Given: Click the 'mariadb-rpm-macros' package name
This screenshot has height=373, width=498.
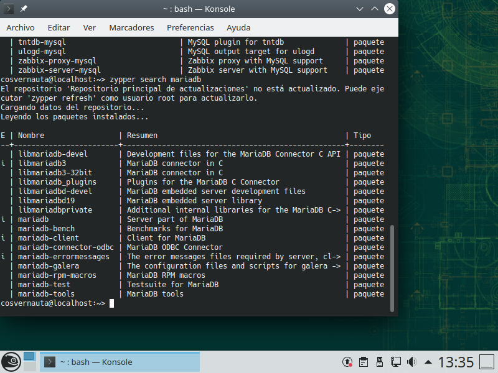Looking at the screenshot, I should (57, 275).
